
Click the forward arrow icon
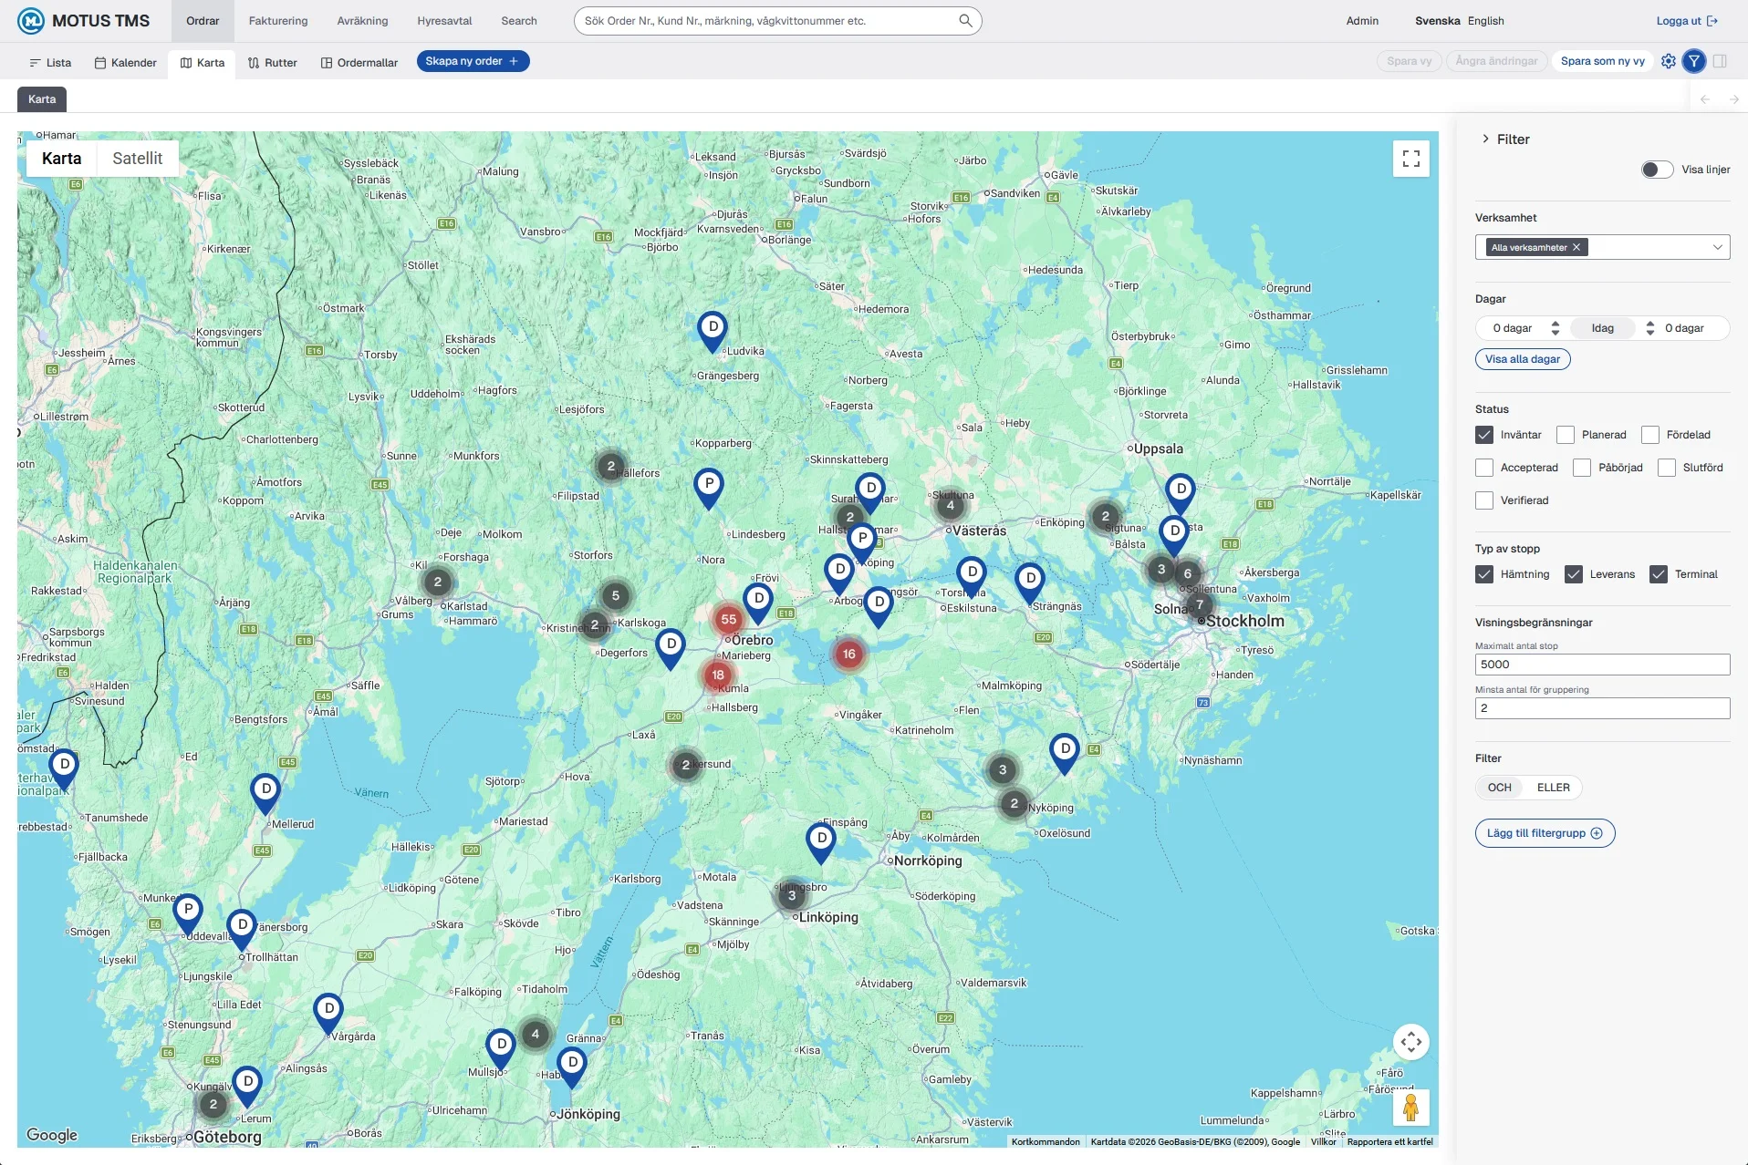tap(1734, 99)
